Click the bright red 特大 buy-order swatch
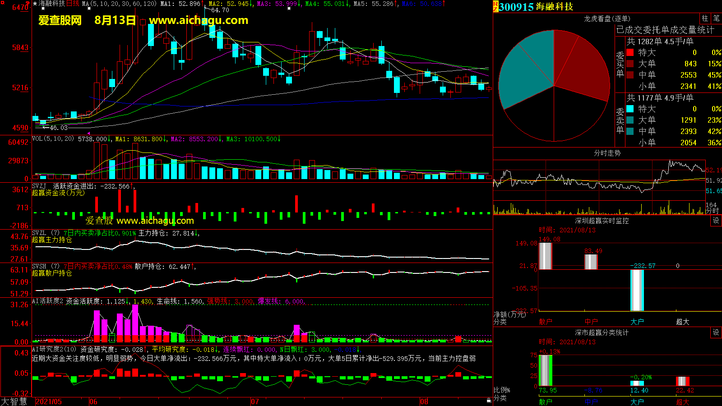 (630, 52)
